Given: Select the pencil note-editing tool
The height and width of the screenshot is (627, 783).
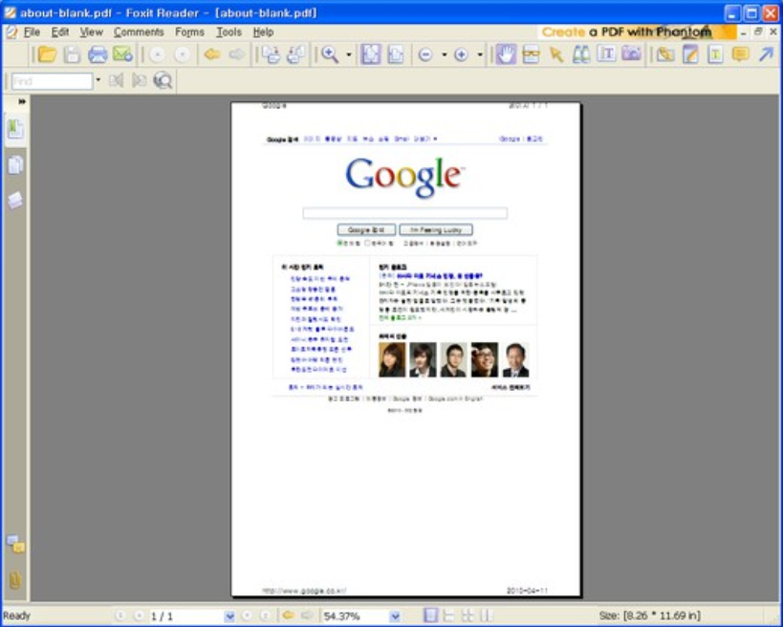Looking at the screenshot, I should point(690,54).
